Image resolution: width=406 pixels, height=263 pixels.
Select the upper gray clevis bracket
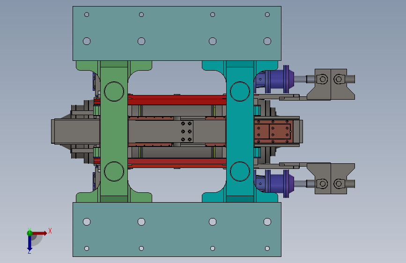[x=331, y=84]
